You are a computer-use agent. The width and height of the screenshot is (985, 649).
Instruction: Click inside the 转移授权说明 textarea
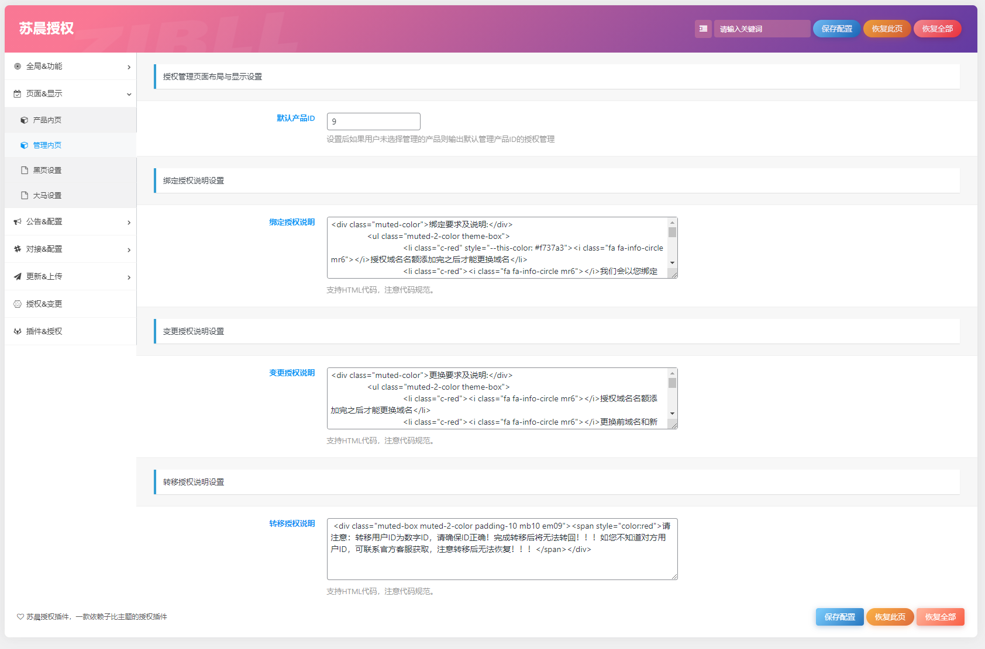click(x=502, y=549)
